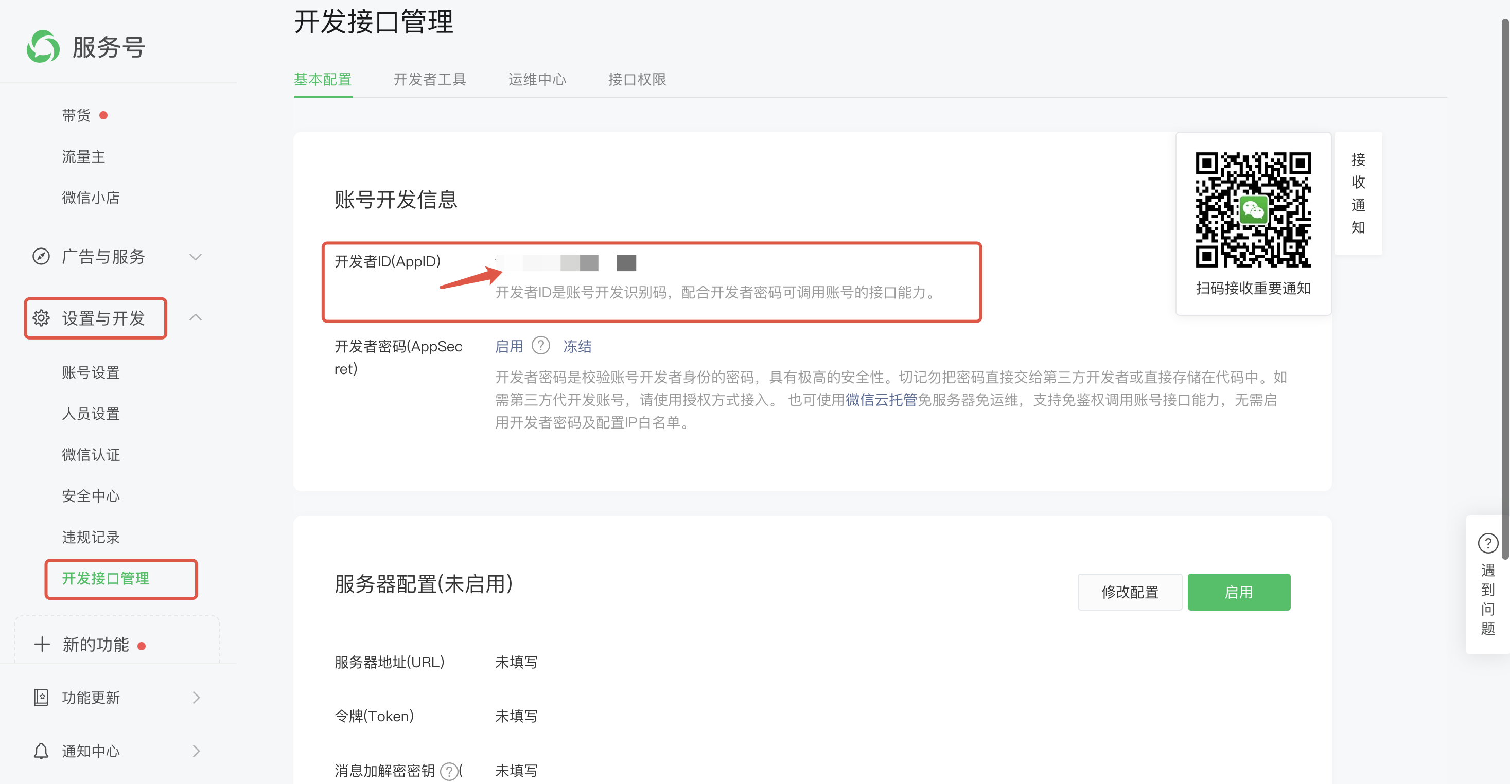Click the 未填写 value beside 令牌(Token)
This screenshot has width=1510, height=784.
click(x=516, y=716)
